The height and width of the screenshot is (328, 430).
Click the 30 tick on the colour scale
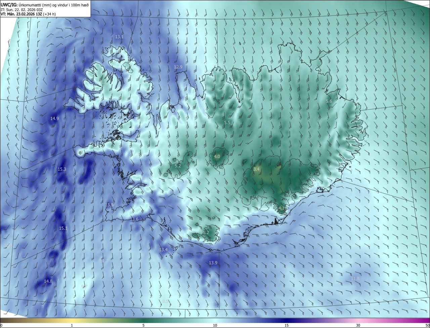[x=358, y=326]
